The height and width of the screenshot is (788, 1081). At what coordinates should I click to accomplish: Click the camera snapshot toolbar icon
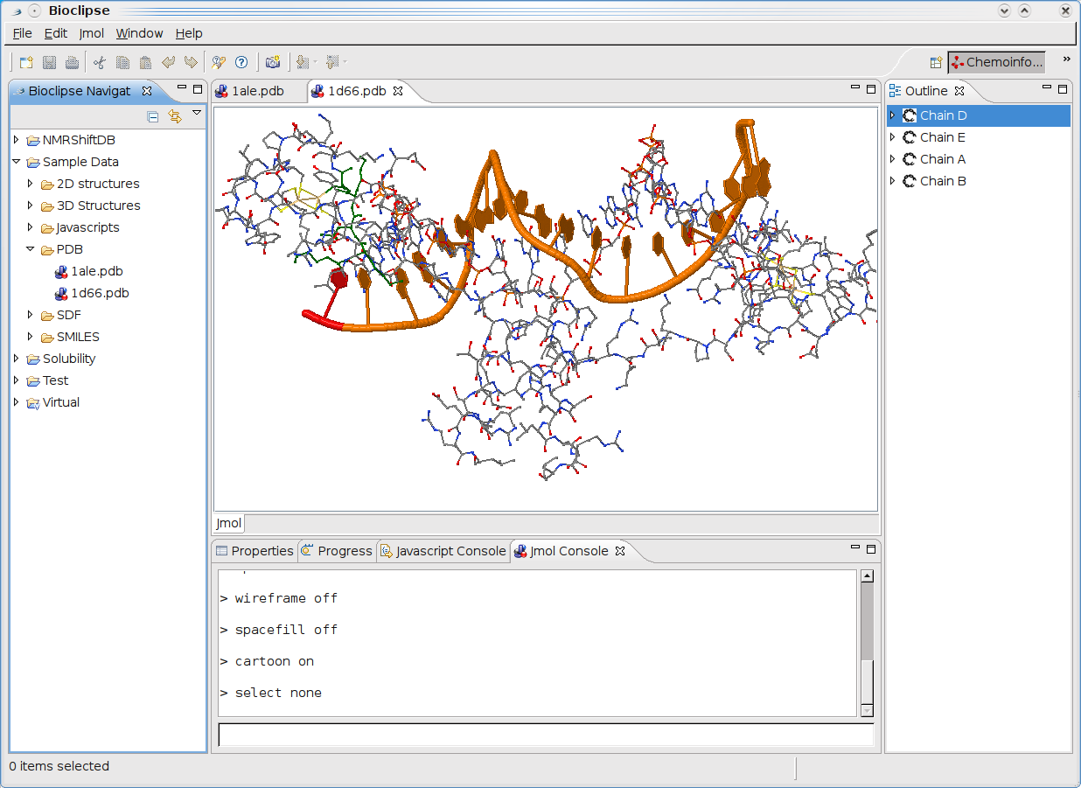273,62
